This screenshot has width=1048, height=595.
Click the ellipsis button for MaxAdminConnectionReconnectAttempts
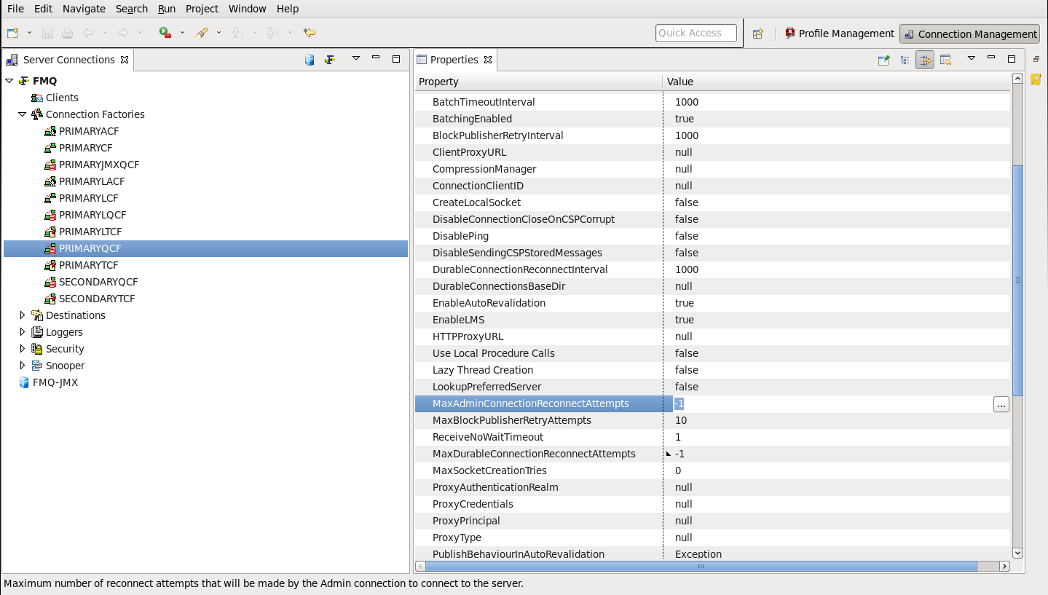[x=1001, y=404]
